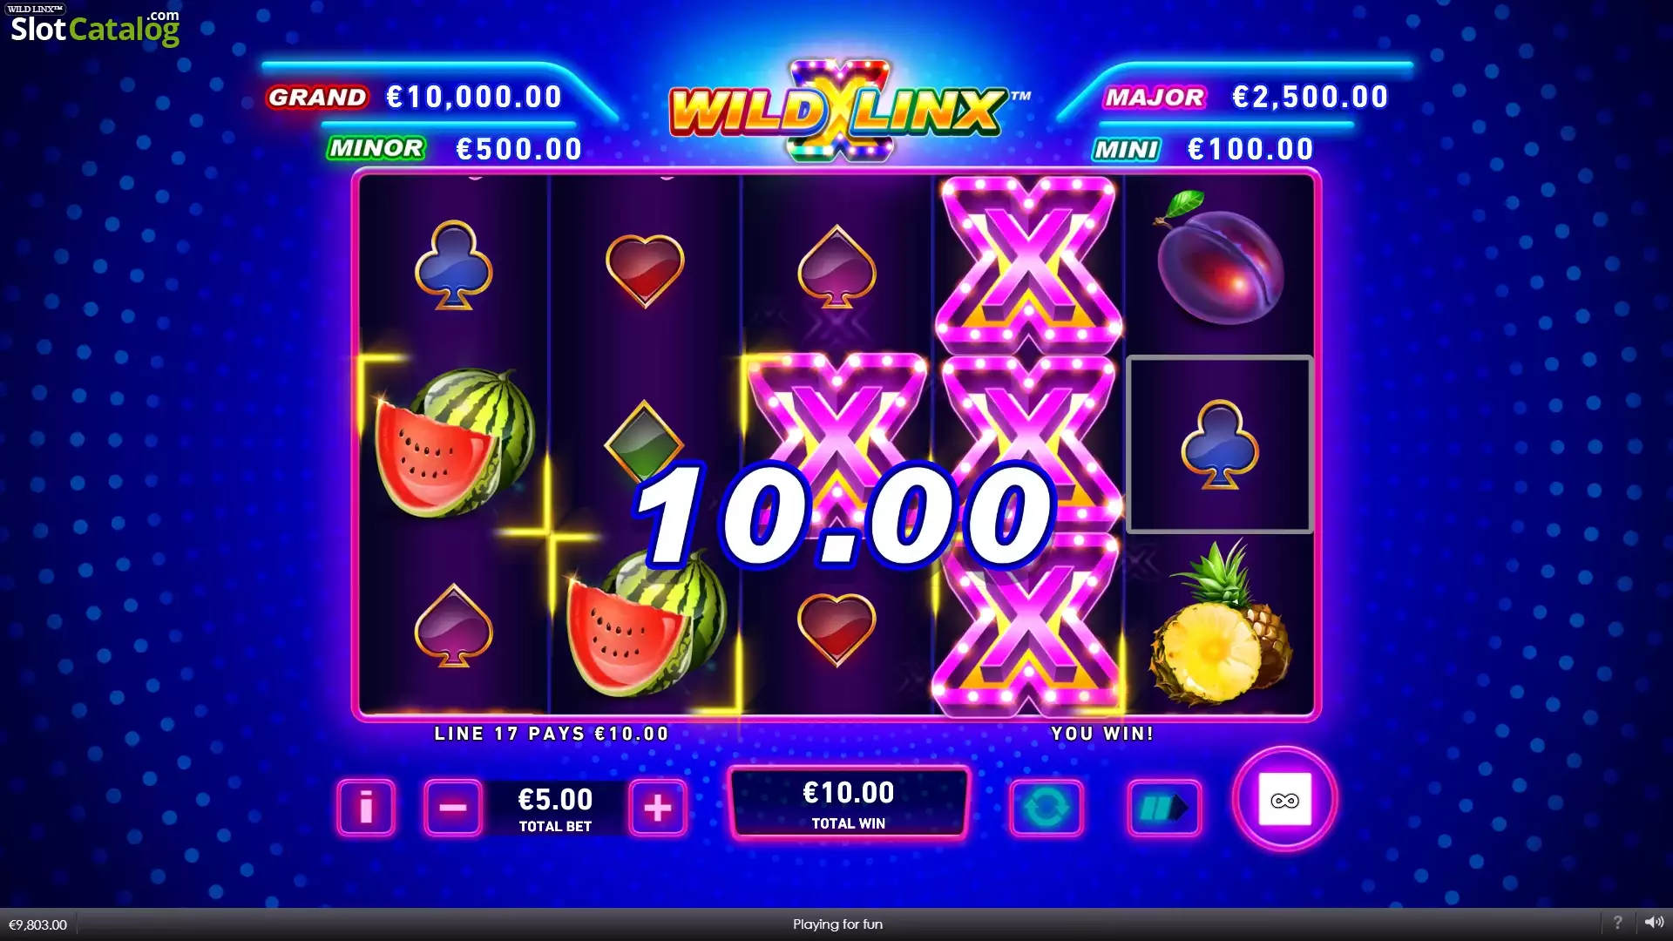Open the game info paytable button
Viewport: 1673px width, 941px height.
pyautogui.click(x=366, y=808)
